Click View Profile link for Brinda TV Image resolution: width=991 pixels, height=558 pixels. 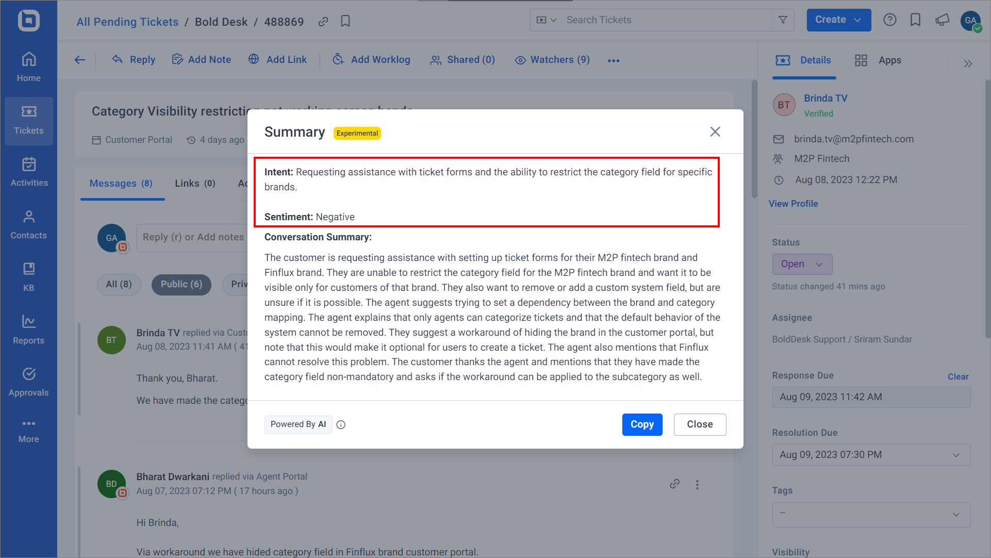[x=795, y=203]
